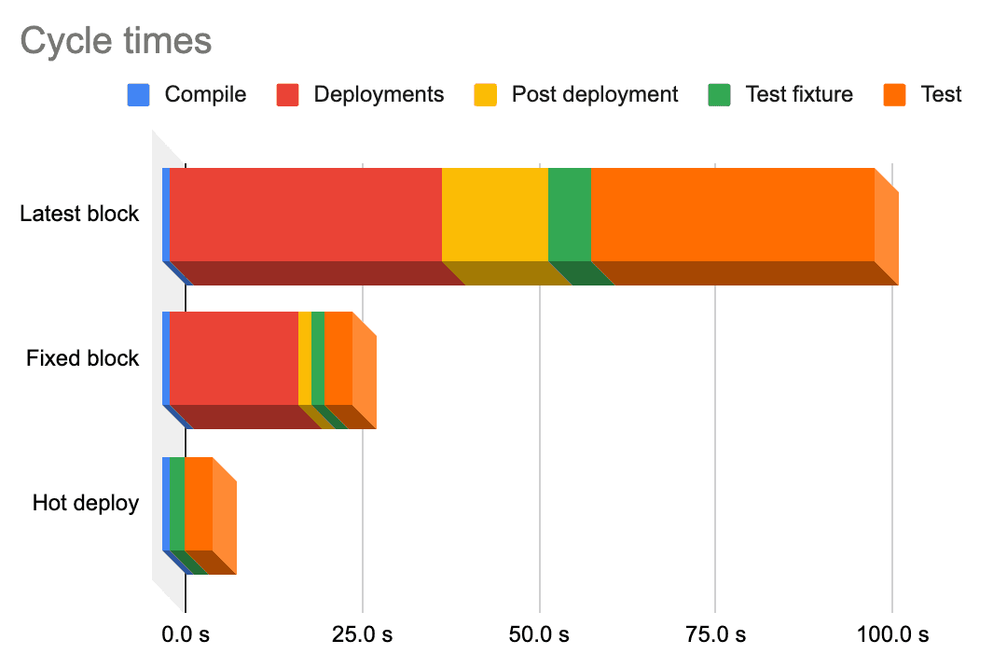Screen dimensions: 1007x668
Task: Select the "100.0 s" axis tick label
Action: 892,635
